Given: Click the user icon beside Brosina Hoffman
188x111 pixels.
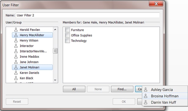Looking at the screenshot, I should click(145, 96).
